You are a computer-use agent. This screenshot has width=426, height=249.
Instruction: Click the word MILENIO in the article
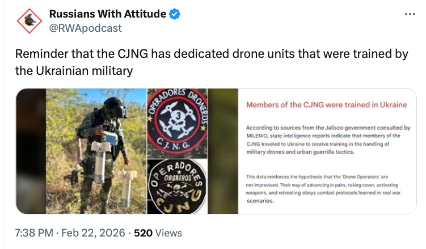click(259, 136)
